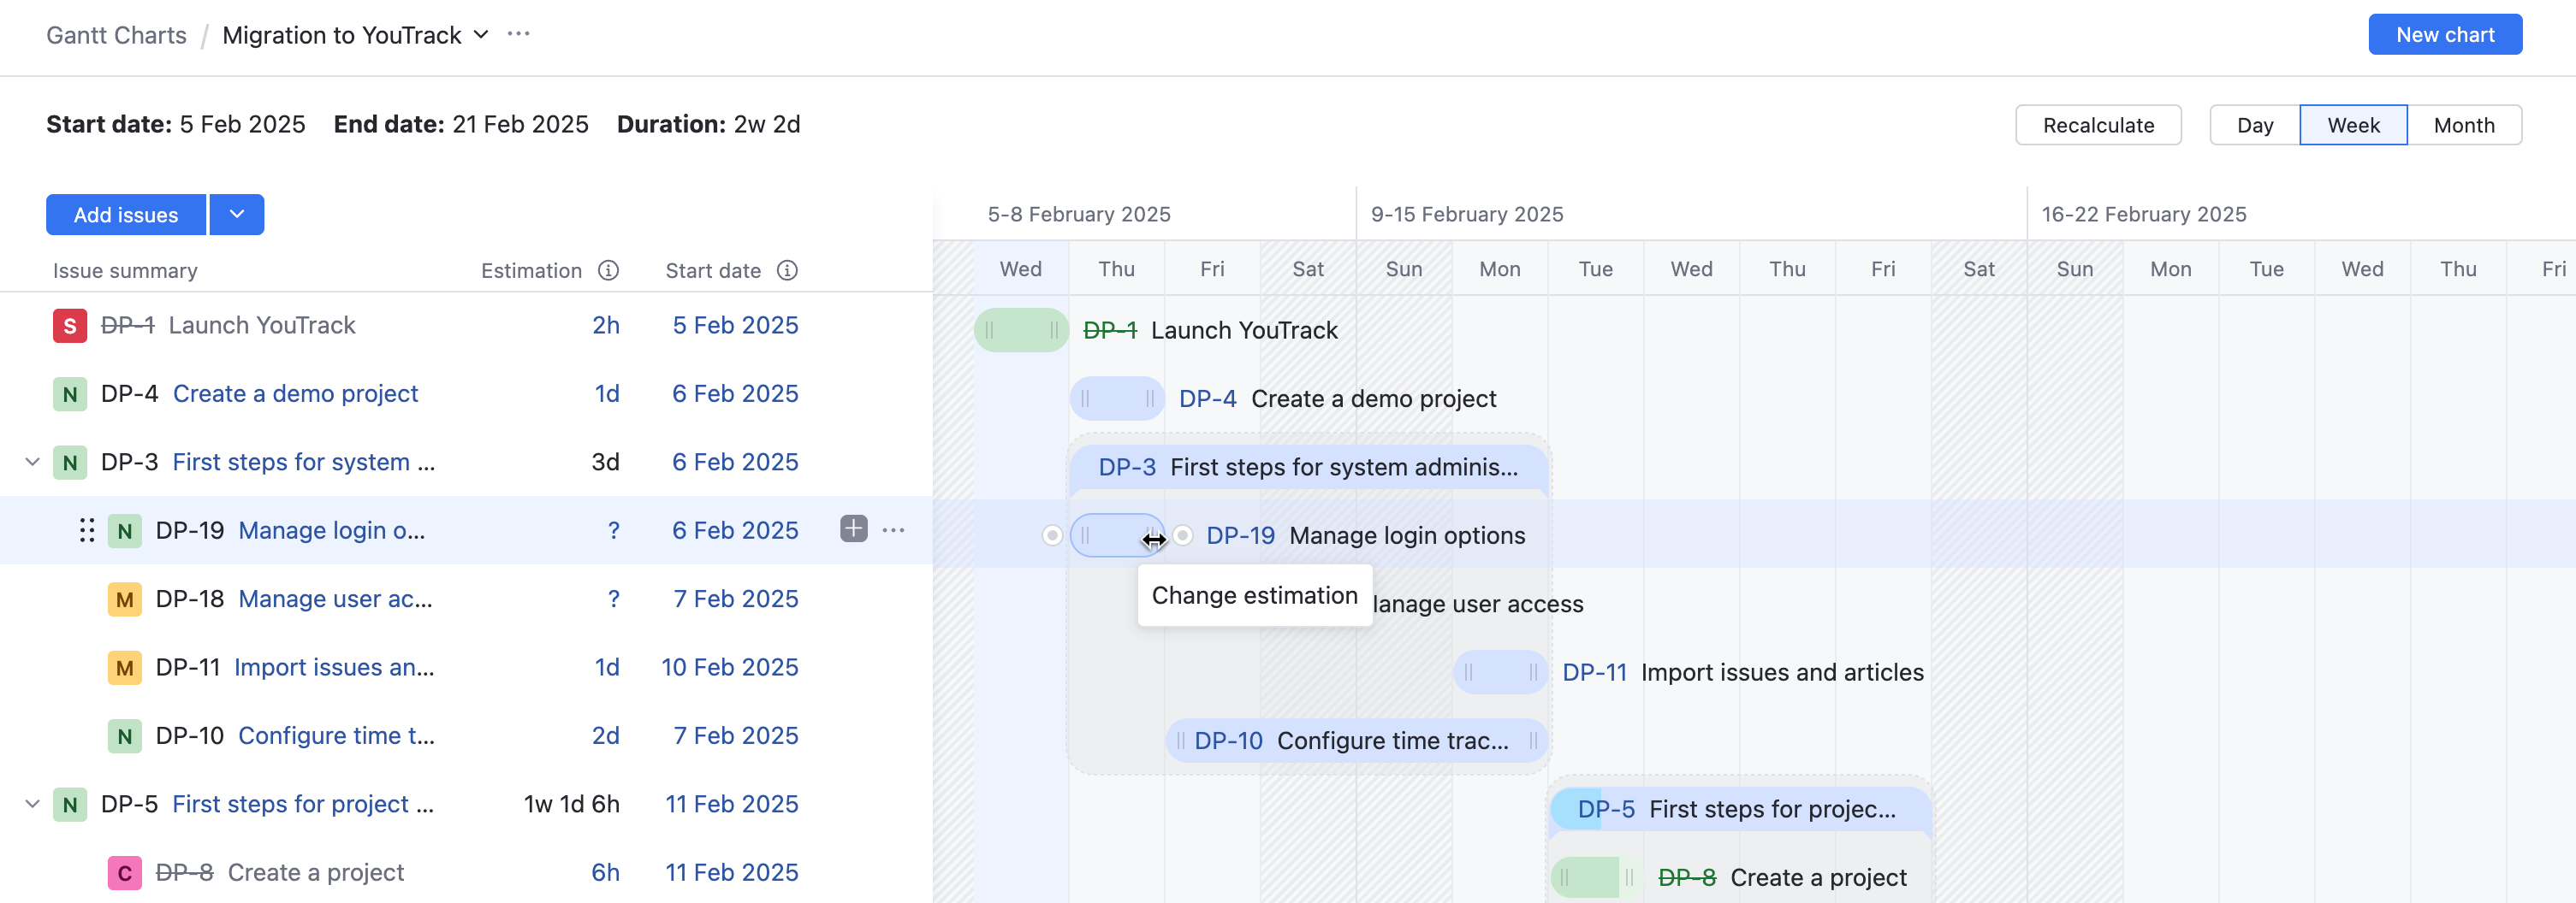2576x903 pixels.
Task: Click the drag handle on DP-19 row
Action: (x=87, y=530)
